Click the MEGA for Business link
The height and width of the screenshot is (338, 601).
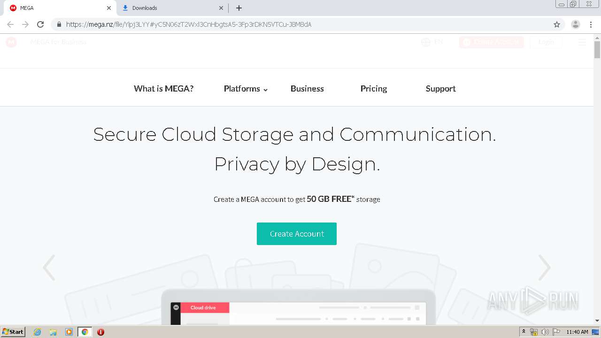tap(59, 42)
